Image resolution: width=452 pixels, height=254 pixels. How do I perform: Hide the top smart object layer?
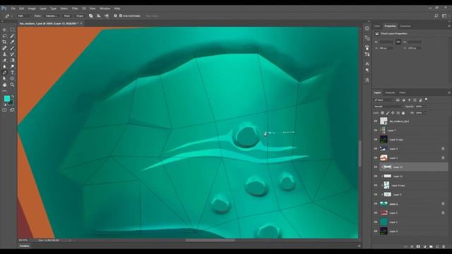point(376,121)
